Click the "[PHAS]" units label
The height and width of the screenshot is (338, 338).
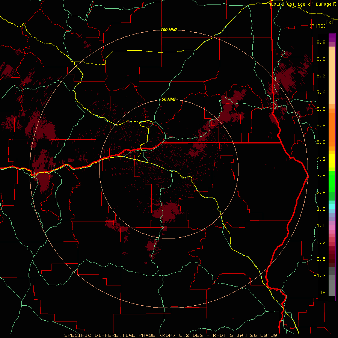tap(317, 26)
